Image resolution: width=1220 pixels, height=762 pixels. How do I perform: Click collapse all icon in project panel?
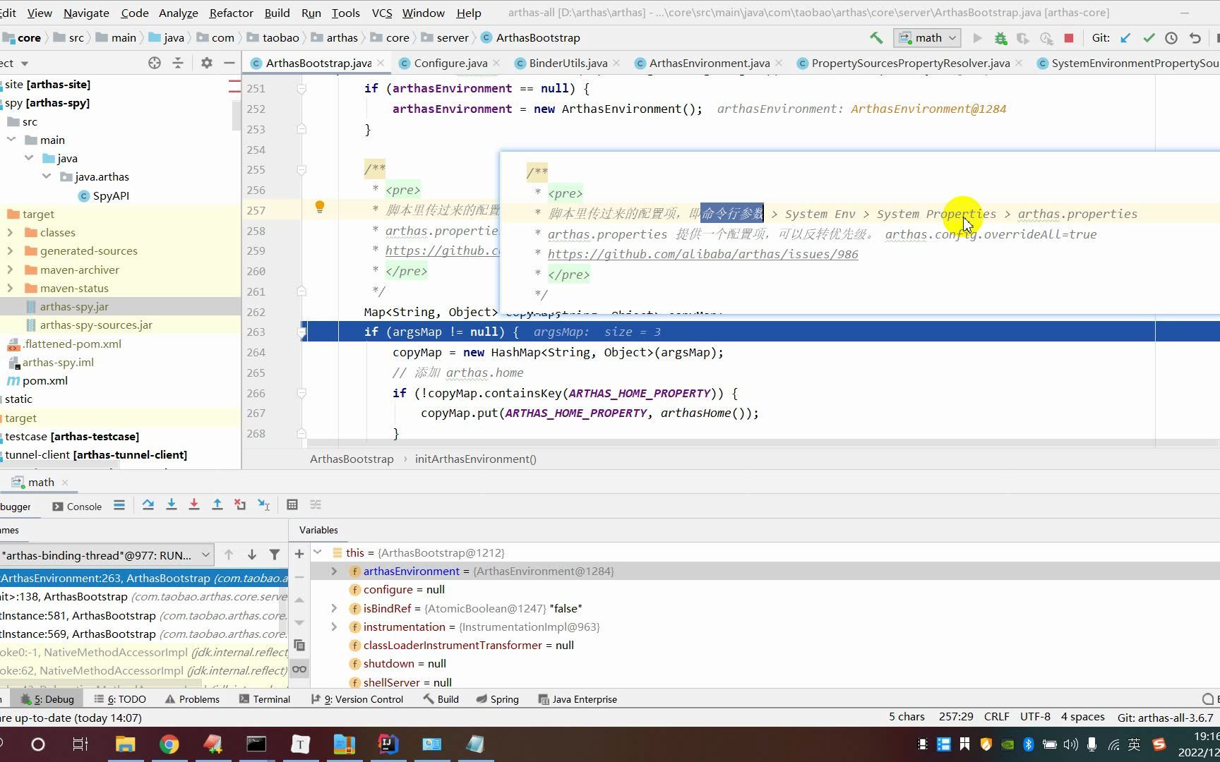pos(178,63)
